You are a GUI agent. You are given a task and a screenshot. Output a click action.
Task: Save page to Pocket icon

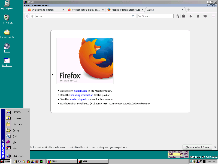(x=205, y=16)
